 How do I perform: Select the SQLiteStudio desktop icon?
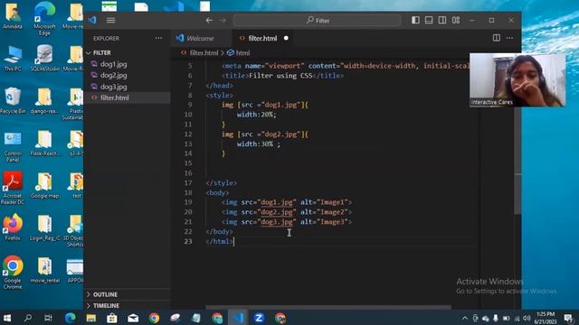44,58
